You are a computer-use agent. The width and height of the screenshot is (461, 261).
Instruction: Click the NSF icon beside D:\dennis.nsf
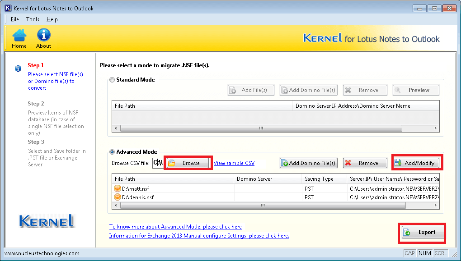[x=118, y=197]
